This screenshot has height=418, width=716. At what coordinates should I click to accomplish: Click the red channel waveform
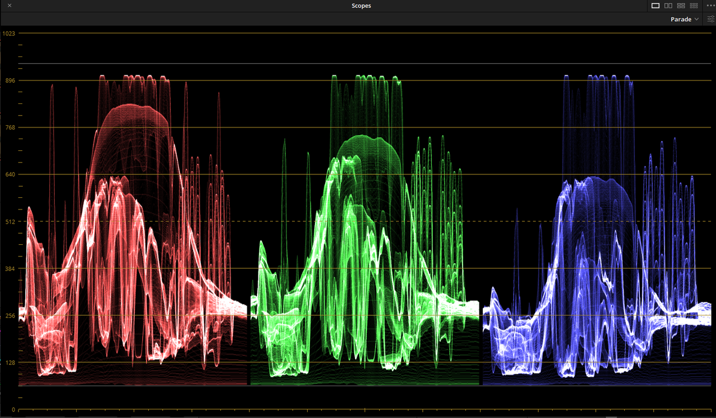(133, 229)
